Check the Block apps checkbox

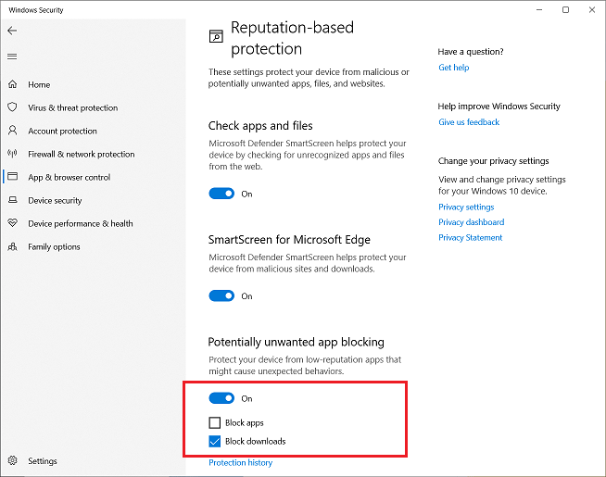tap(215, 422)
